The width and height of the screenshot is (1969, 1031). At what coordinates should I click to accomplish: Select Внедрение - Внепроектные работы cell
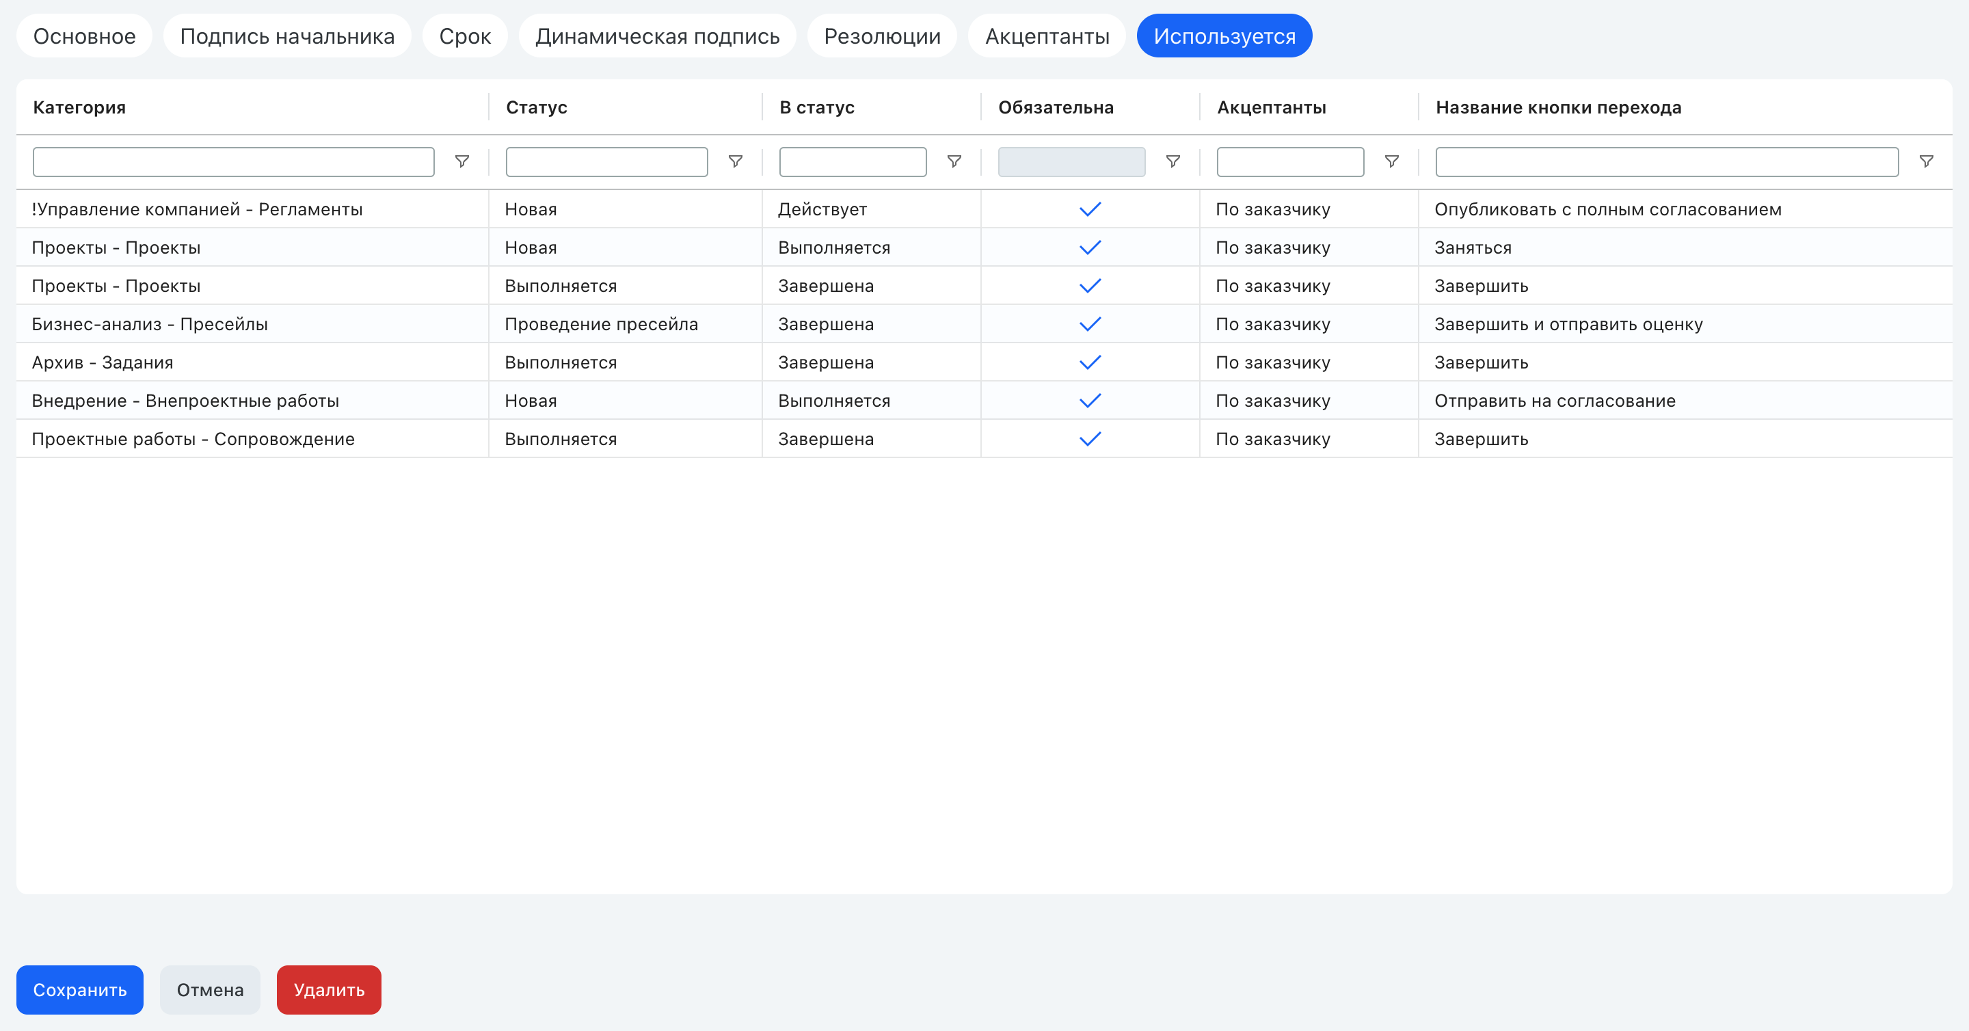[x=252, y=400]
